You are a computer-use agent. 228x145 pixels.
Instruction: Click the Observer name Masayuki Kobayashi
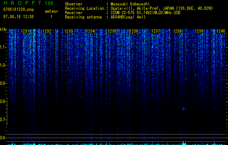point(130,4)
